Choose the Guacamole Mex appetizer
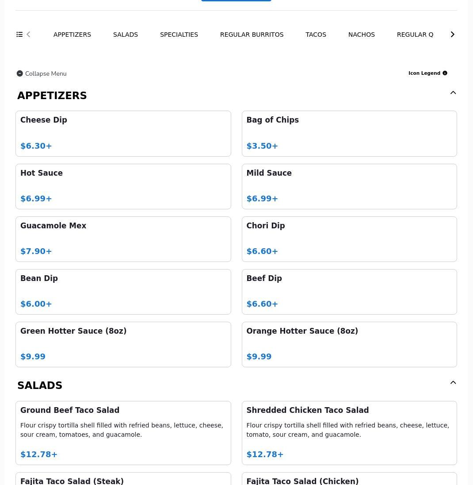473x485 pixels. click(123, 239)
